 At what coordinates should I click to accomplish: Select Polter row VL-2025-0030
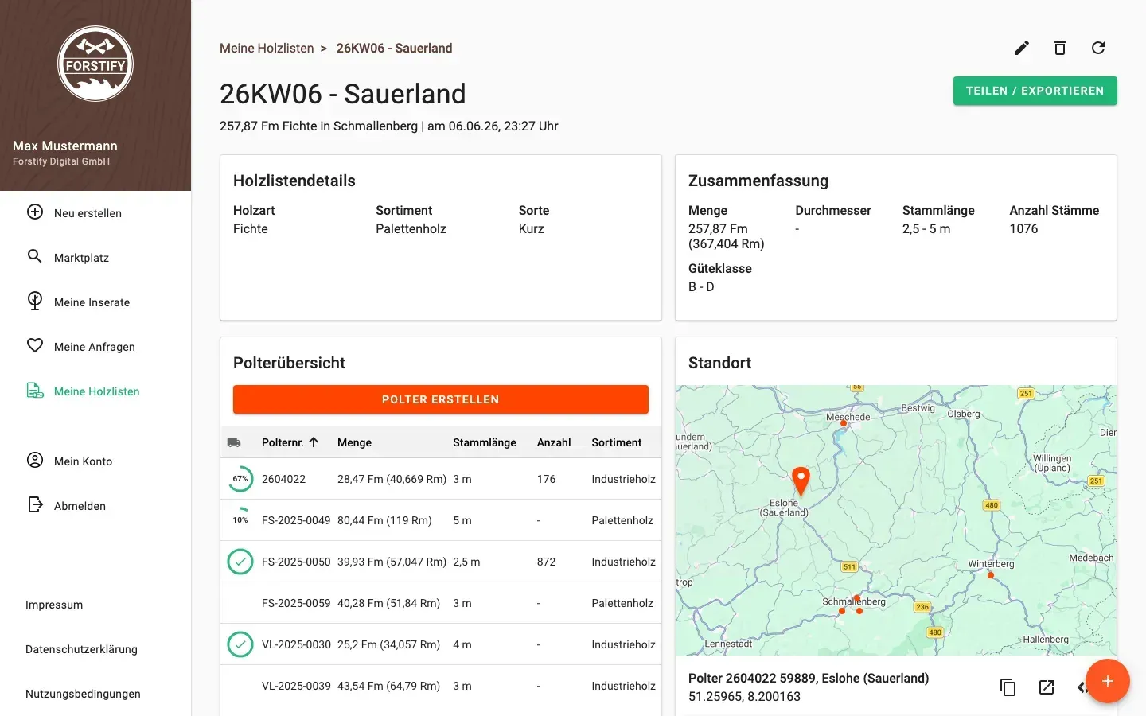pos(441,644)
